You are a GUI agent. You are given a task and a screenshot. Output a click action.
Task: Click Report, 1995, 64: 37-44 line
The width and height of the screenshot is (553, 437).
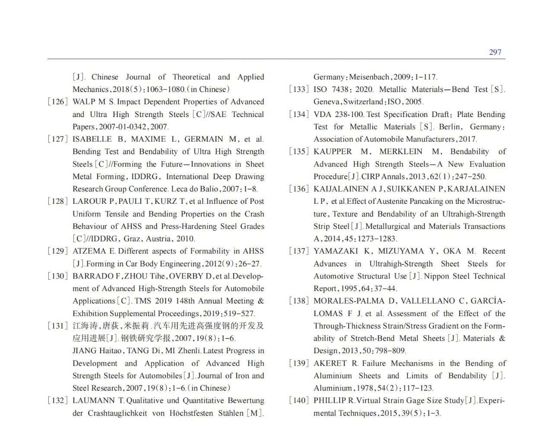356,288
